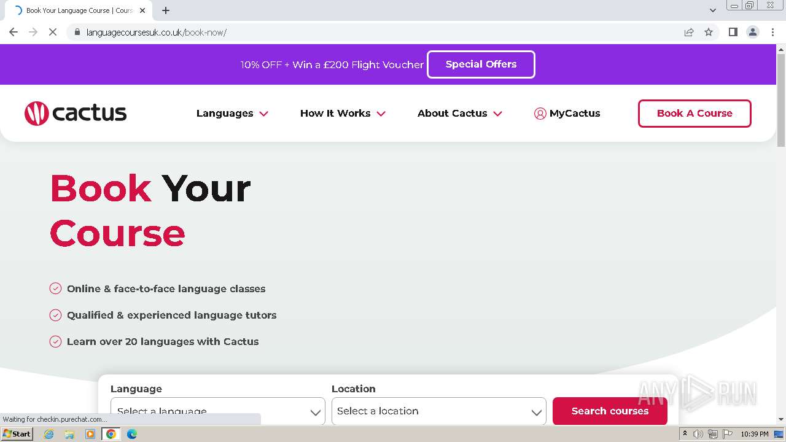Click the MyCactus user icon
This screenshot has width=786, height=442.
pyautogui.click(x=540, y=114)
